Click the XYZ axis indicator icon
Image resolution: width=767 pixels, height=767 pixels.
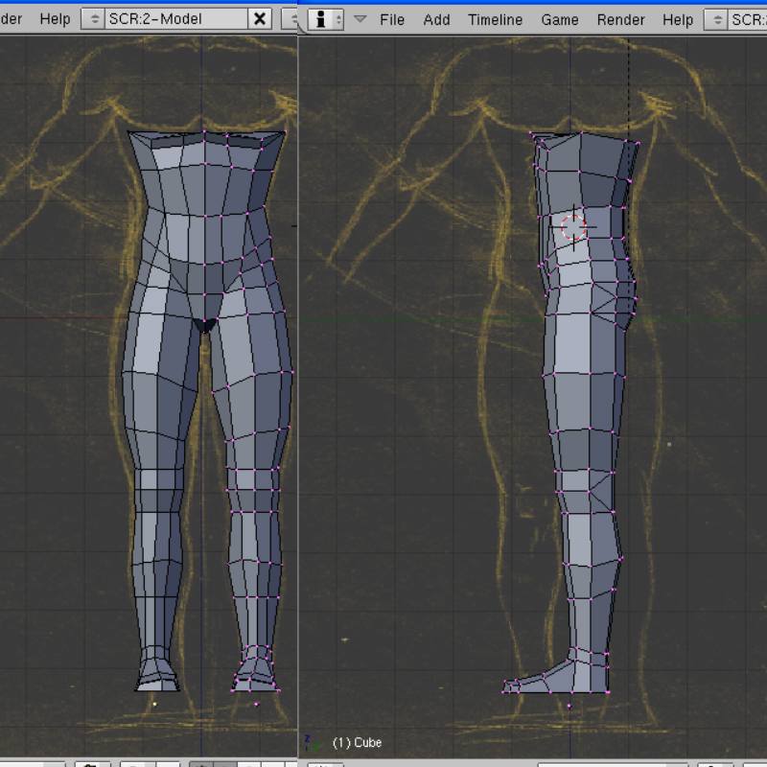[311, 742]
